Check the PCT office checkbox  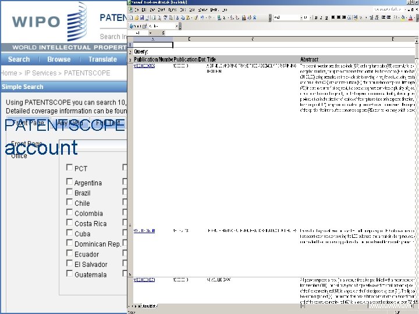pos(69,167)
